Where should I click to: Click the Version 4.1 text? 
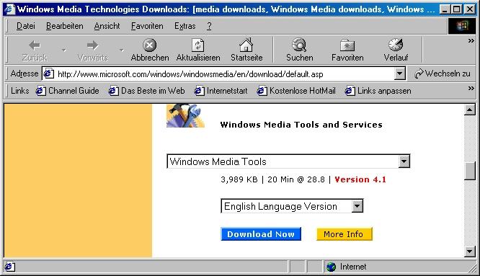[360, 179]
